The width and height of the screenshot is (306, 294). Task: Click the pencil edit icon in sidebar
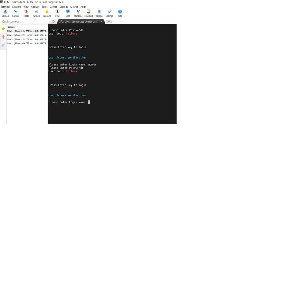(x=3, y=45)
